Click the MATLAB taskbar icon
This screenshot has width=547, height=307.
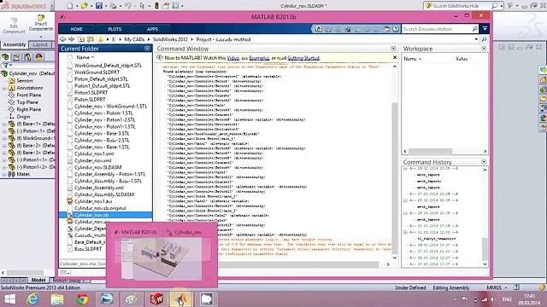(180, 299)
